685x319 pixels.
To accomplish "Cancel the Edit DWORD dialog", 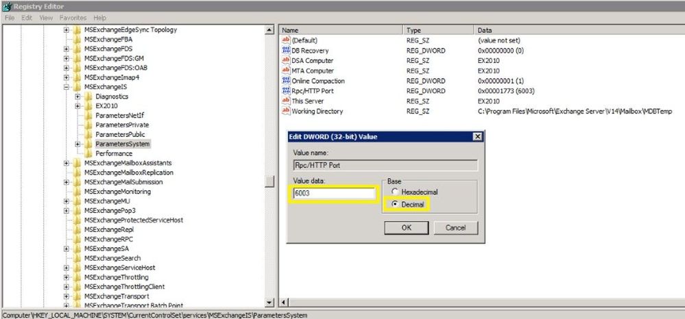I will [456, 227].
